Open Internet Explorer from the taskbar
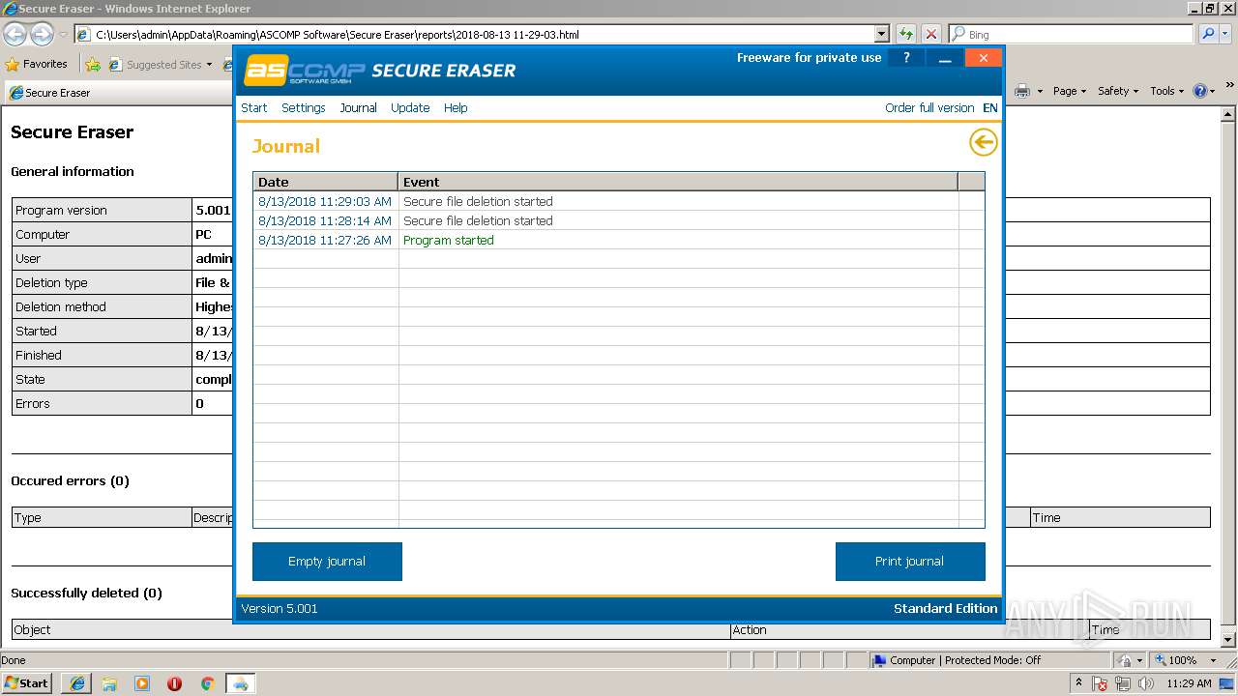The height and width of the screenshot is (696, 1238). (x=76, y=683)
